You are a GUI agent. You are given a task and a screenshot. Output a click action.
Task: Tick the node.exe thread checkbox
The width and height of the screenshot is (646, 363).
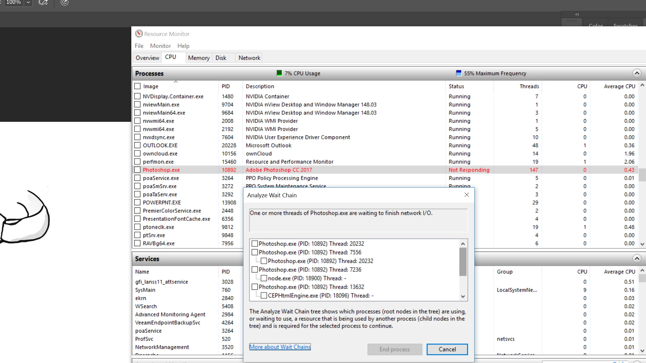pyautogui.click(x=264, y=278)
